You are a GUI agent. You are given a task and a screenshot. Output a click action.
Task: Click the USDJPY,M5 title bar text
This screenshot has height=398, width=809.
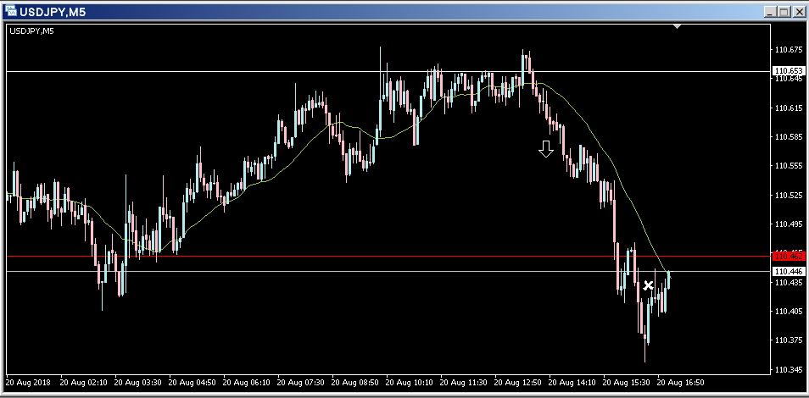[53, 11]
